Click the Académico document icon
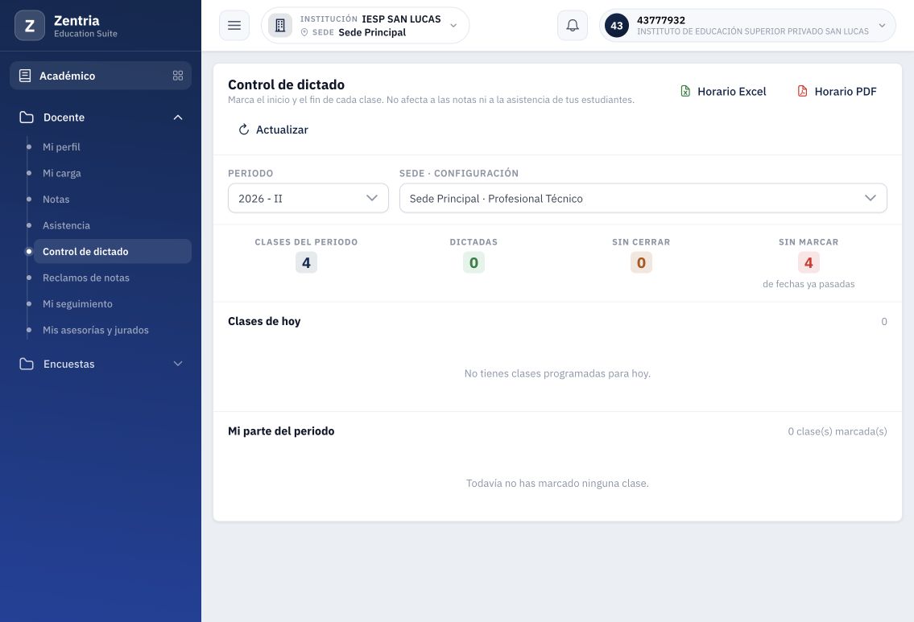Viewport: 914px width, 622px height. pyautogui.click(x=25, y=76)
